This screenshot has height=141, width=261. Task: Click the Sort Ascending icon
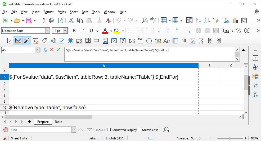(x=198, y=20)
